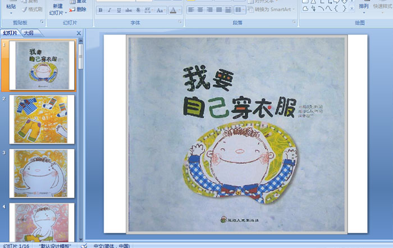
Task: Apply distributed alignment
Action: click(228, 10)
